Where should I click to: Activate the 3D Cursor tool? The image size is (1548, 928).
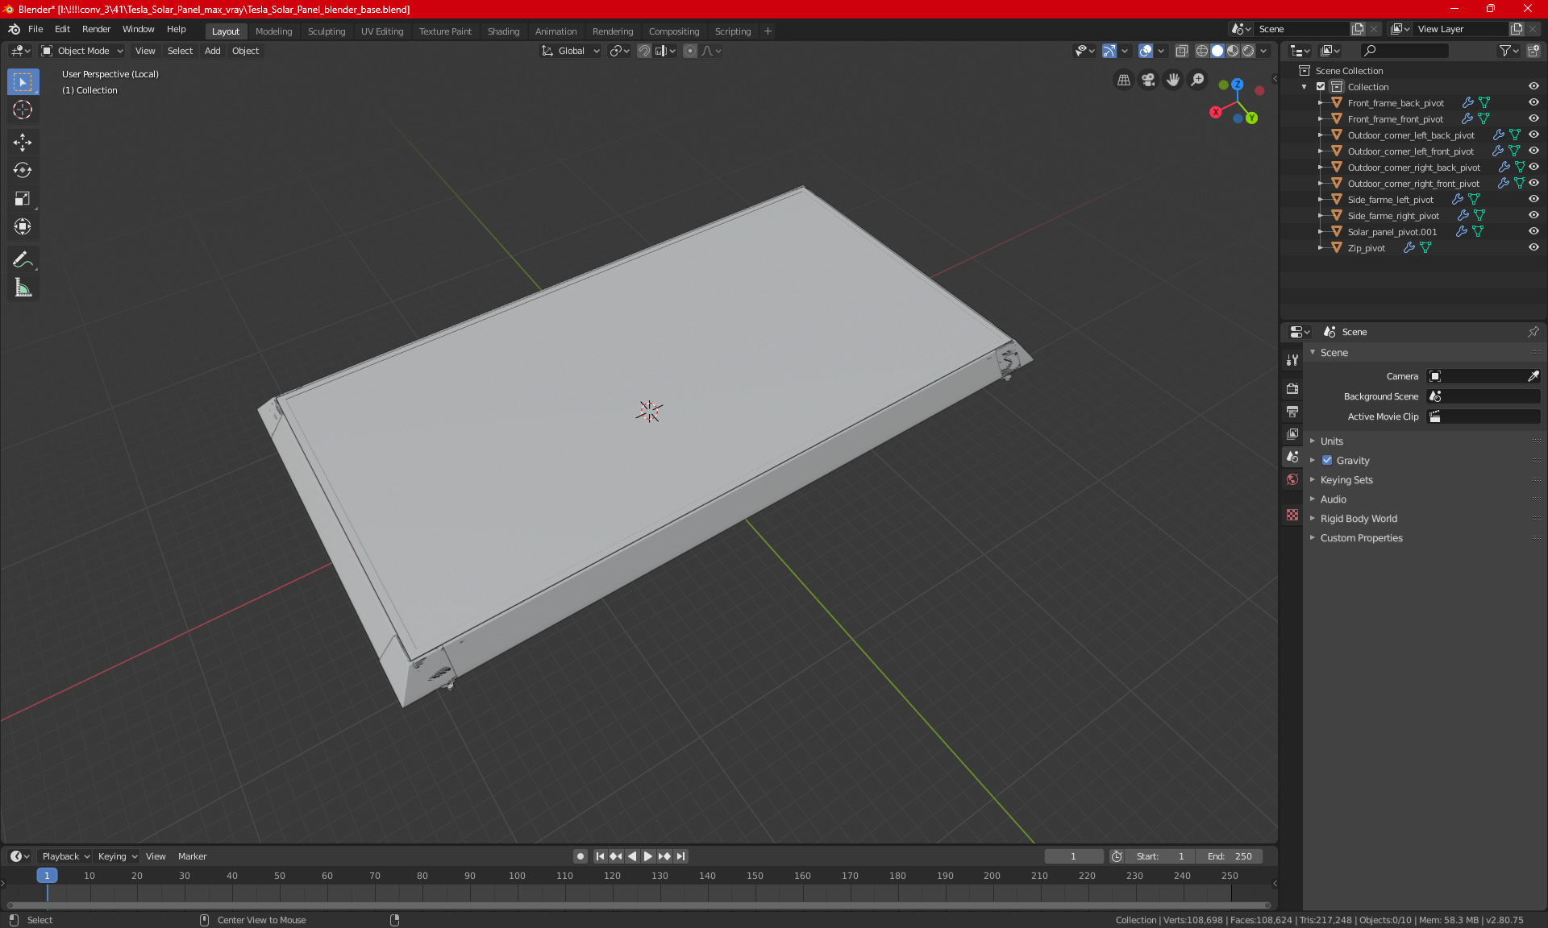coord(23,110)
